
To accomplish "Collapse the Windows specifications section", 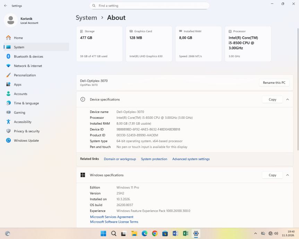I will 288,175.
